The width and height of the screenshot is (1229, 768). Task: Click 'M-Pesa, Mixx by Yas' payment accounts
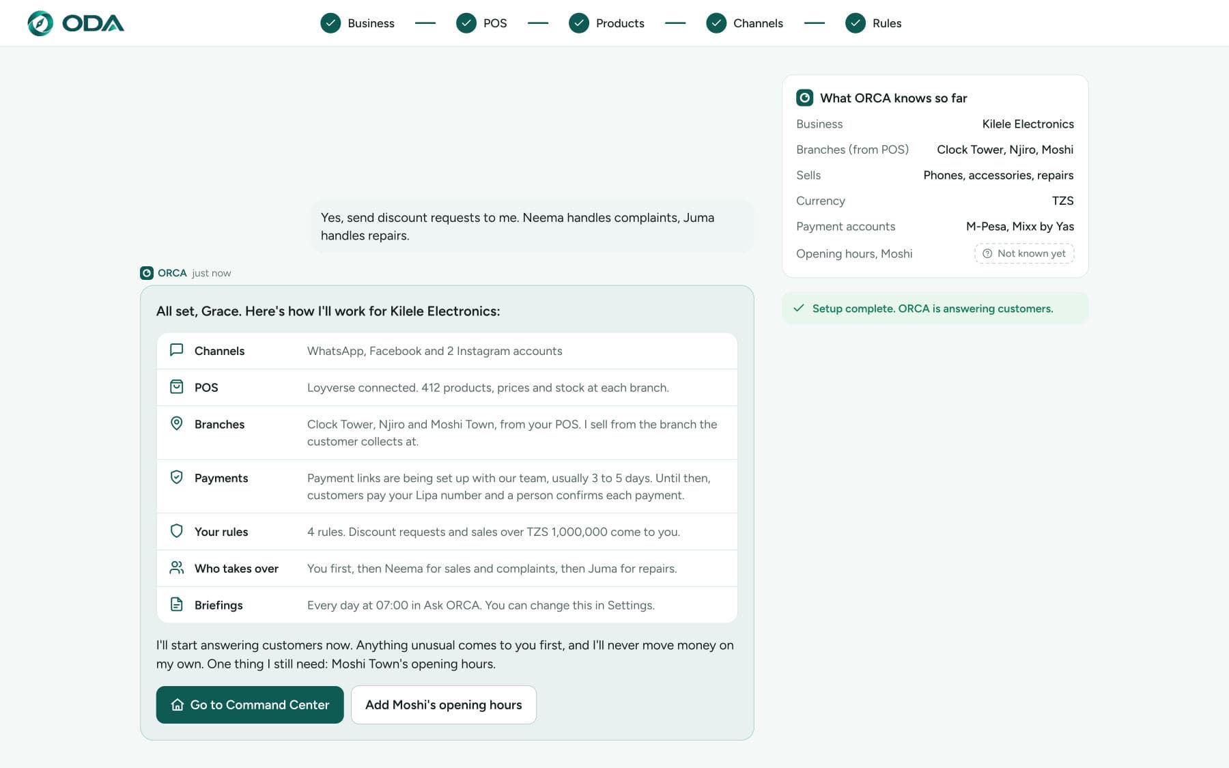1020,227
